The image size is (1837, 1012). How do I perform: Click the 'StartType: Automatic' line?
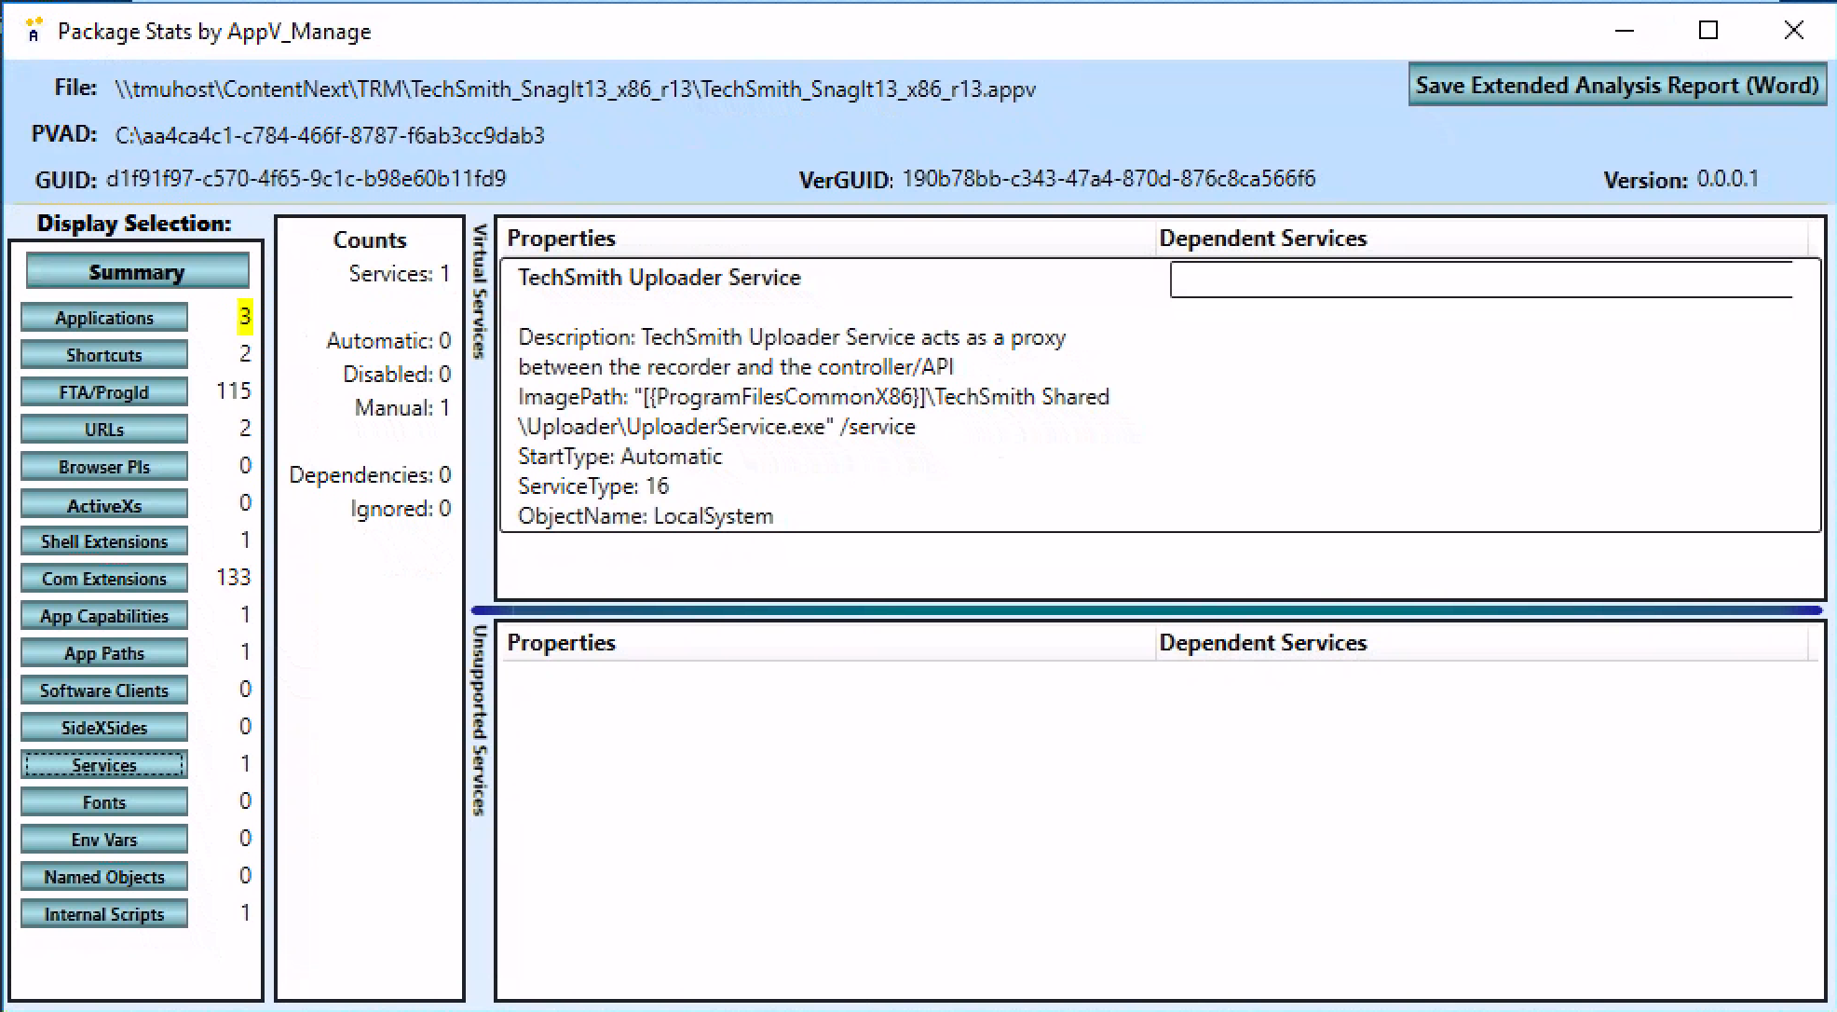pos(620,457)
